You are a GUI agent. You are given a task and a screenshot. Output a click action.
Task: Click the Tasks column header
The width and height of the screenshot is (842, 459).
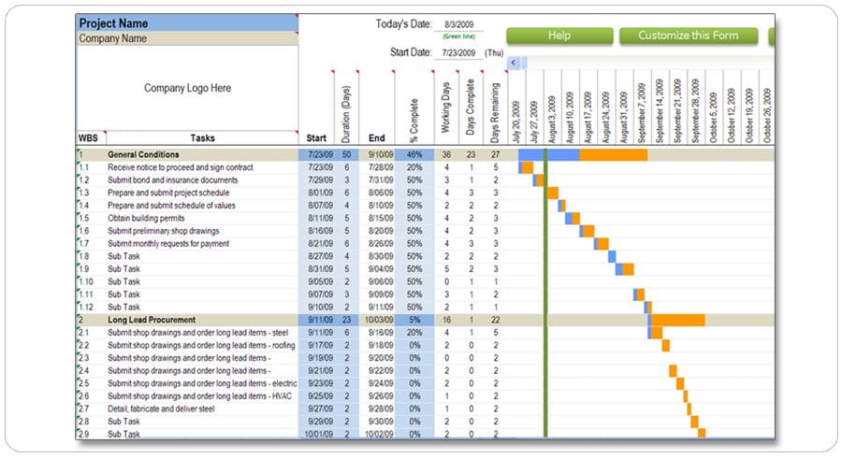pos(202,138)
